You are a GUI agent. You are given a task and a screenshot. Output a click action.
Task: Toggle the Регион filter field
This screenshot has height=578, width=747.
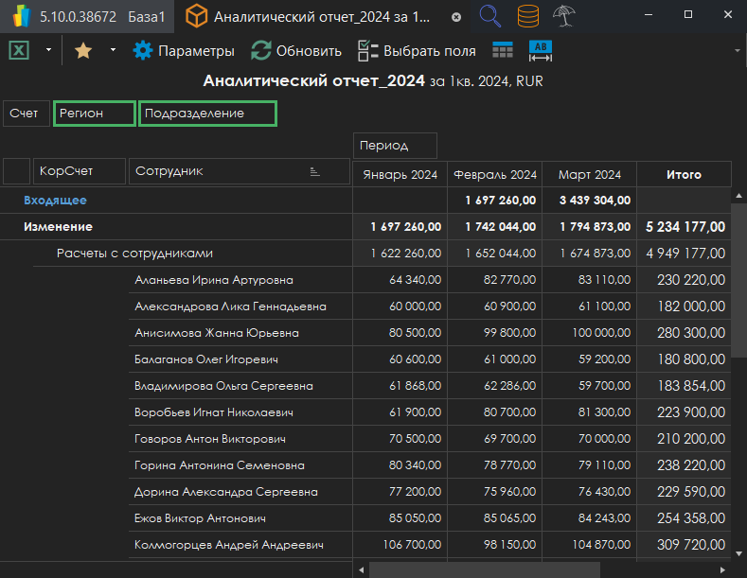point(94,114)
